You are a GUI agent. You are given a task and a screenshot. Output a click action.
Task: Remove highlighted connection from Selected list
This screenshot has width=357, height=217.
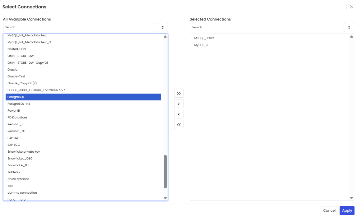(179, 114)
